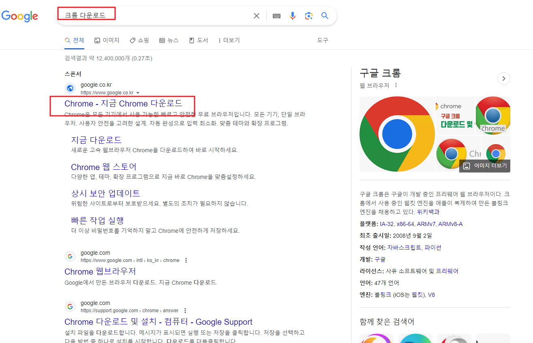Click the 언어 47개 언어 row
The height and width of the screenshot is (343, 533).
(379, 283)
